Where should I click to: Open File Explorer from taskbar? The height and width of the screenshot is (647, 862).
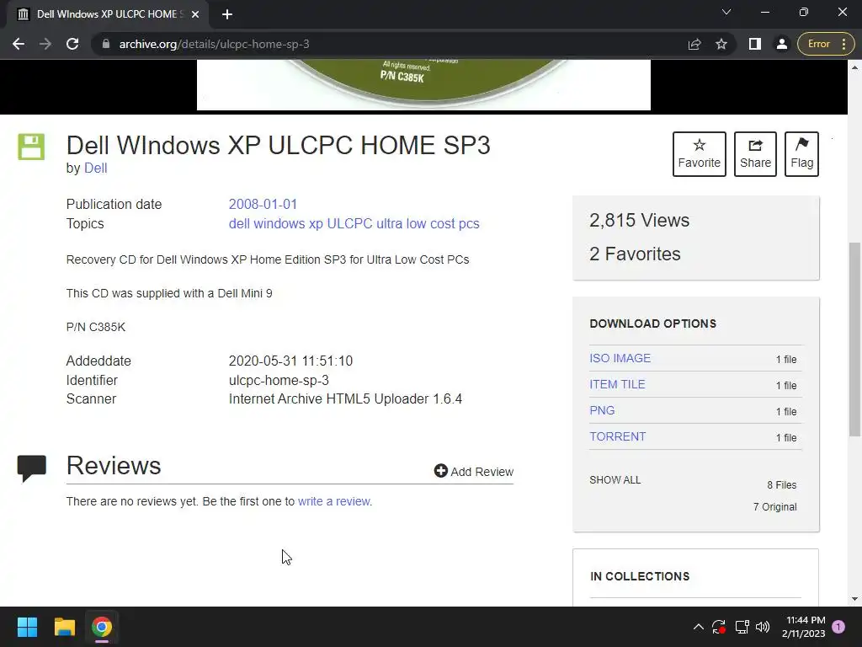[64, 627]
